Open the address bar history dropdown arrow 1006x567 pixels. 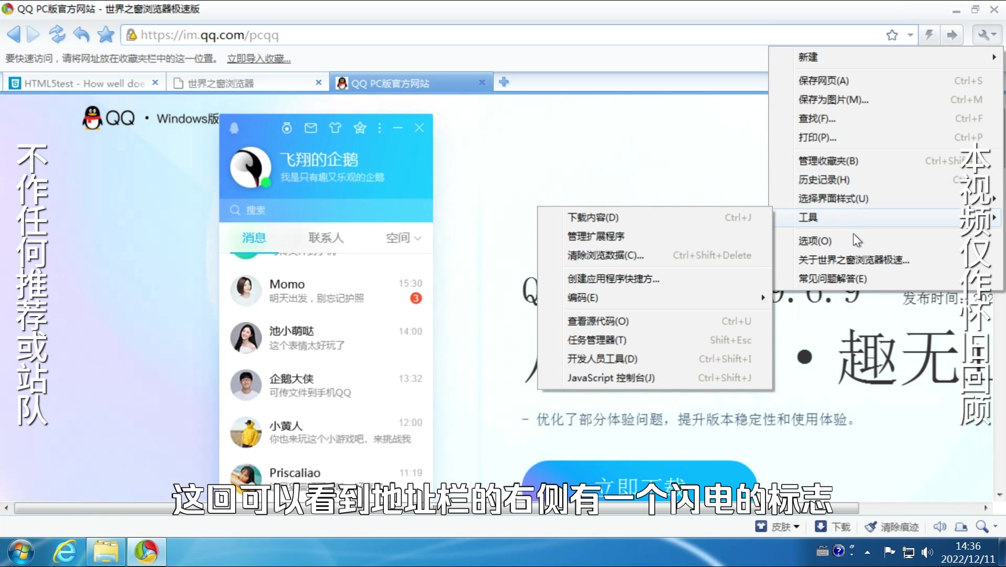(x=910, y=35)
